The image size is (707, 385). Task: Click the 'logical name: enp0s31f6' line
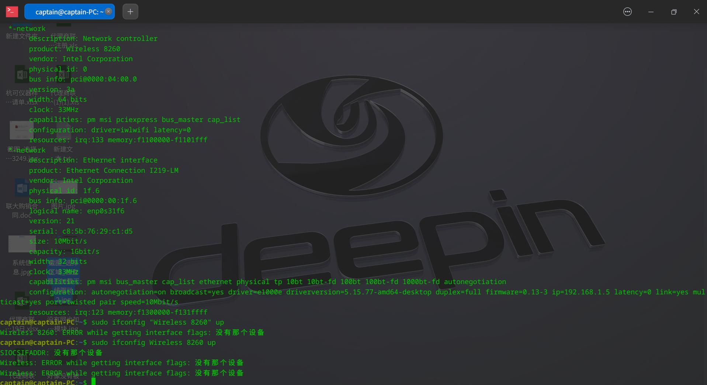(x=77, y=211)
